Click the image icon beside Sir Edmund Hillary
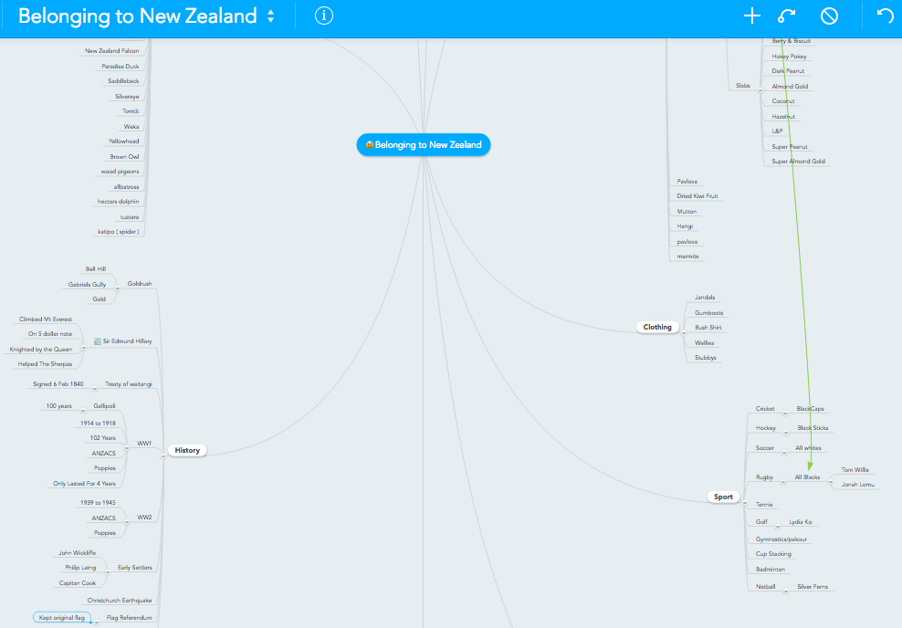This screenshot has height=628, width=902. pos(97,341)
